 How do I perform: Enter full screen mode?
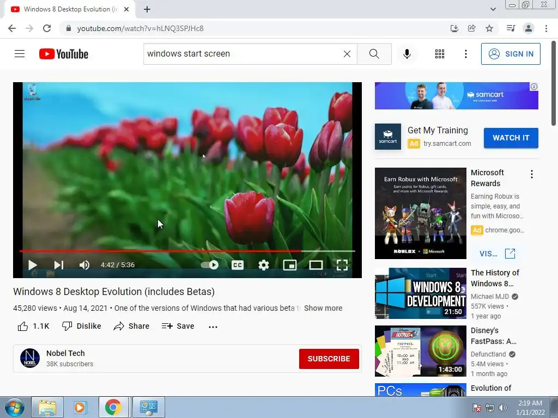point(342,265)
